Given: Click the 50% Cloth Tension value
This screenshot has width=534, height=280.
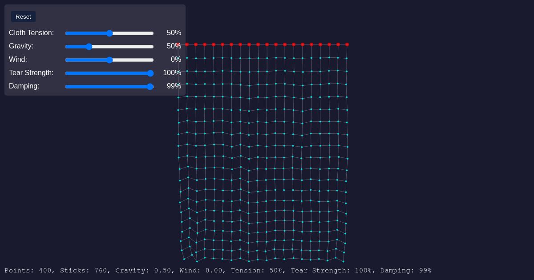Looking at the screenshot, I should coord(174,33).
